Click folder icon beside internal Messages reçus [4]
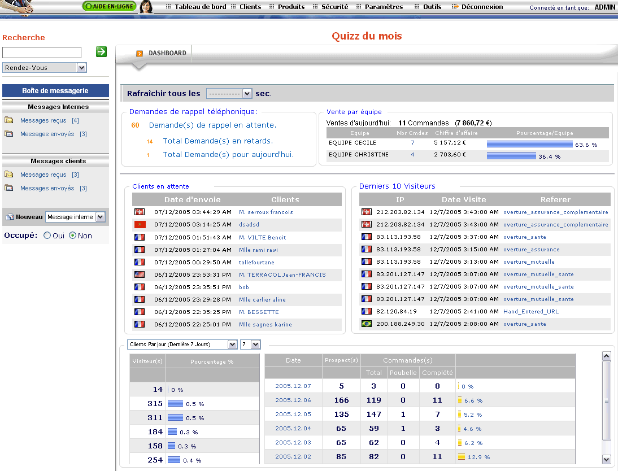Screen dimensions: 618x471 pyautogui.click(x=9, y=120)
